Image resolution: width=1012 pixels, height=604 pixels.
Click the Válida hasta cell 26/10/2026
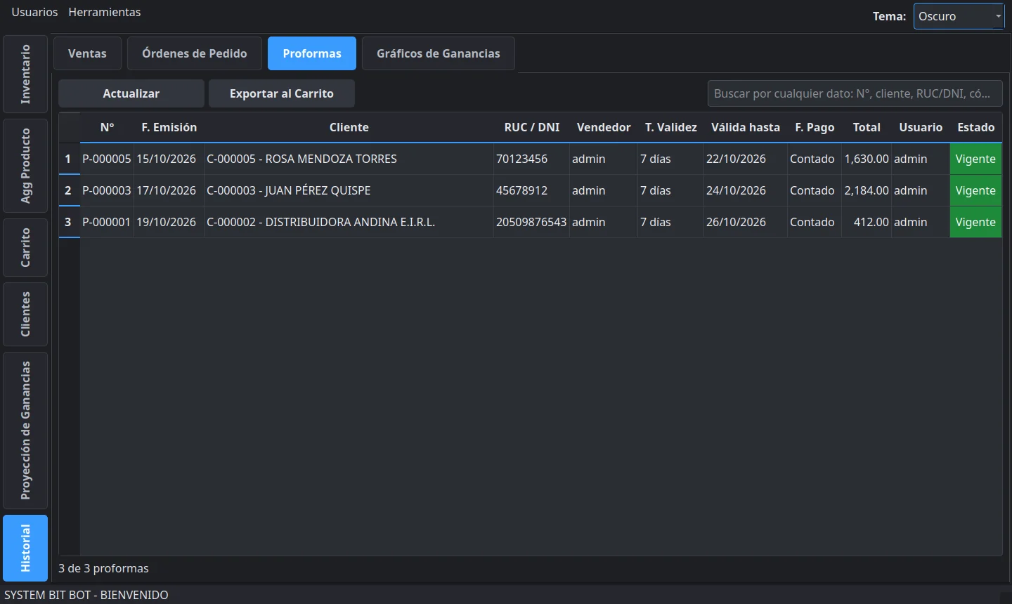746,222
